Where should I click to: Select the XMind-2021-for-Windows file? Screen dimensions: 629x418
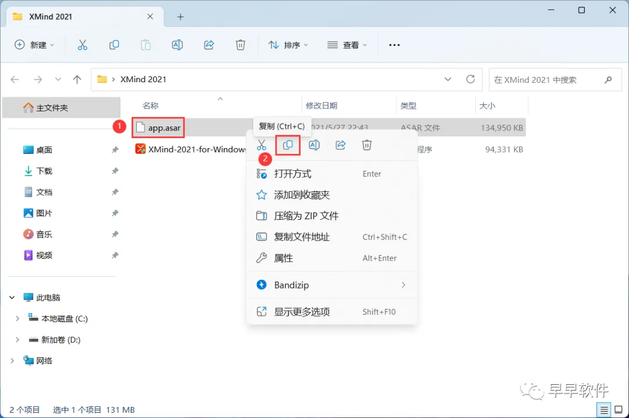pos(190,149)
